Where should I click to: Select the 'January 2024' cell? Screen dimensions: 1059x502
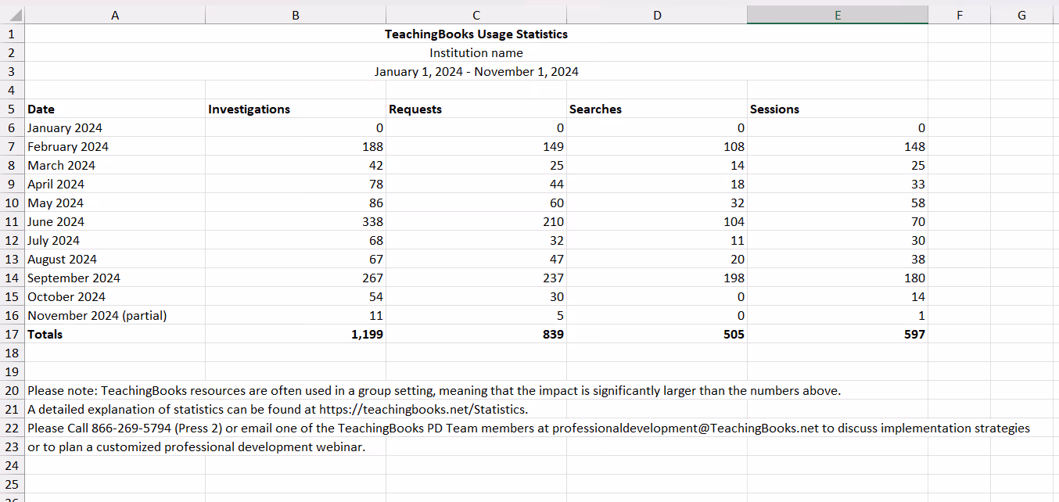(x=116, y=128)
